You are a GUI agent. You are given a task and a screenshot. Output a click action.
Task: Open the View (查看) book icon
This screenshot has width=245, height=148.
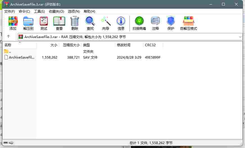(x=59, y=23)
